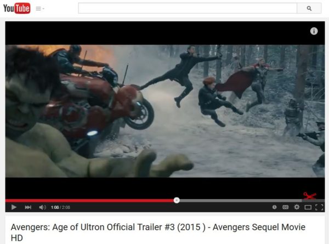Enter fullscreen mode
The height and width of the screenshot is (244, 329).
coord(319,207)
